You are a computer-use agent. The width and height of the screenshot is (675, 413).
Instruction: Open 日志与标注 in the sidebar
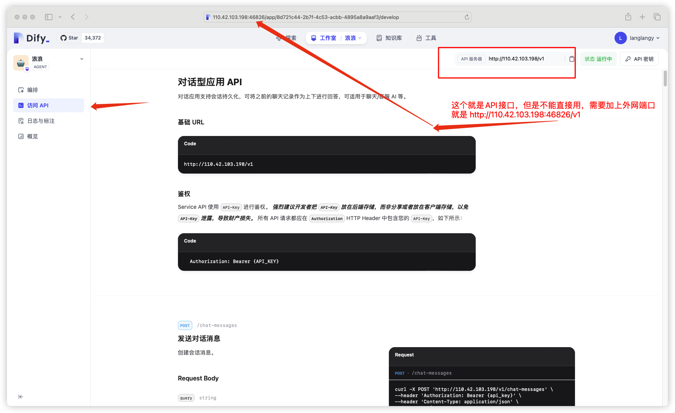point(48,121)
